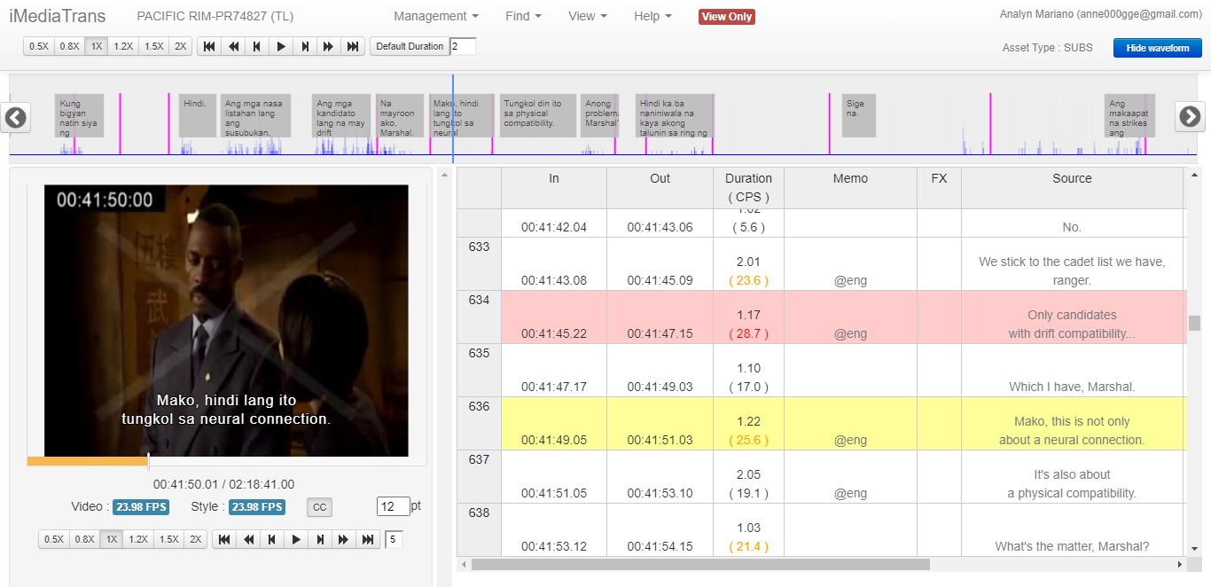Set 0.8X speed in the top toolbar
Image resolution: width=1211 pixels, height=587 pixels.
tap(69, 46)
